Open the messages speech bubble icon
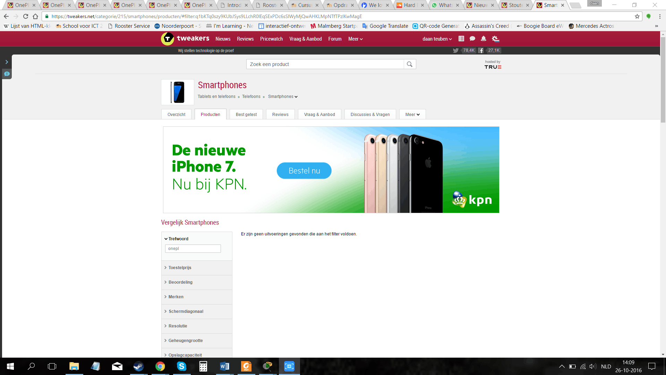This screenshot has width=666, height=375. click(472, 39)
